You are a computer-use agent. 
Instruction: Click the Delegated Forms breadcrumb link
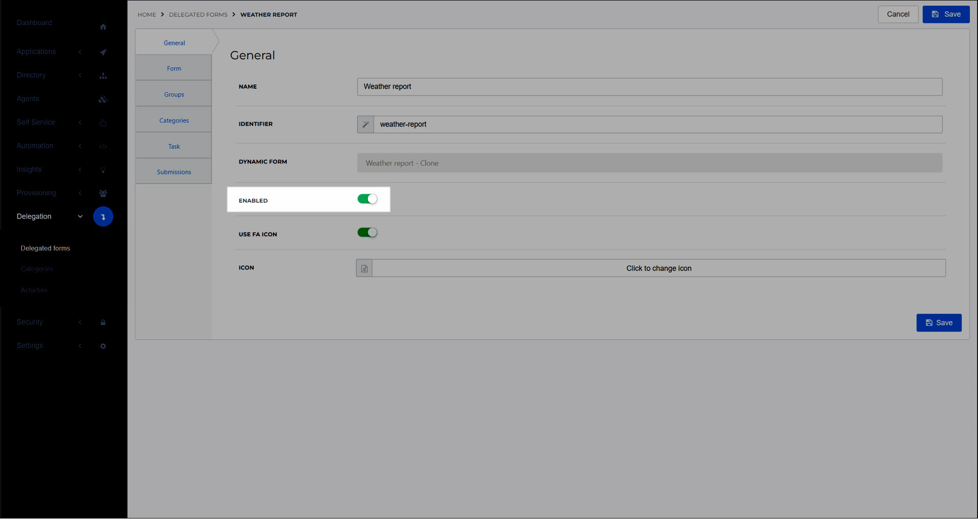(198, 15)
